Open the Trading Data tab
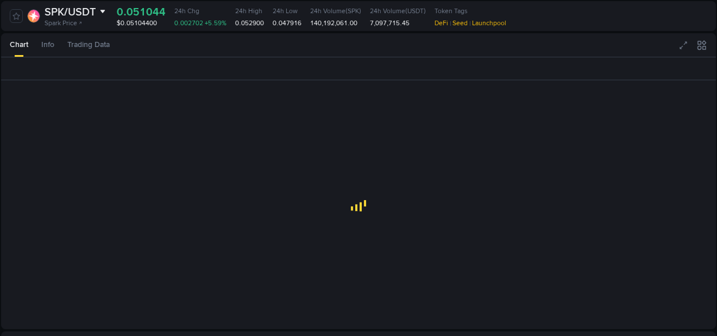717x336 pixels. click(88, 44)
